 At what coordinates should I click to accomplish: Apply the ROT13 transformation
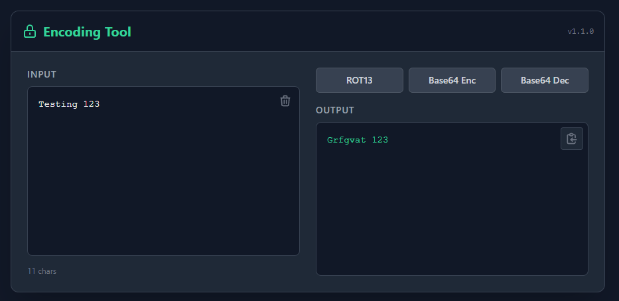pos(359,80)
